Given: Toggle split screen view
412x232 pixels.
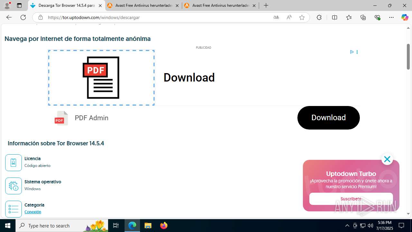Looking at the screenshot, I should [x=334, y=17].
